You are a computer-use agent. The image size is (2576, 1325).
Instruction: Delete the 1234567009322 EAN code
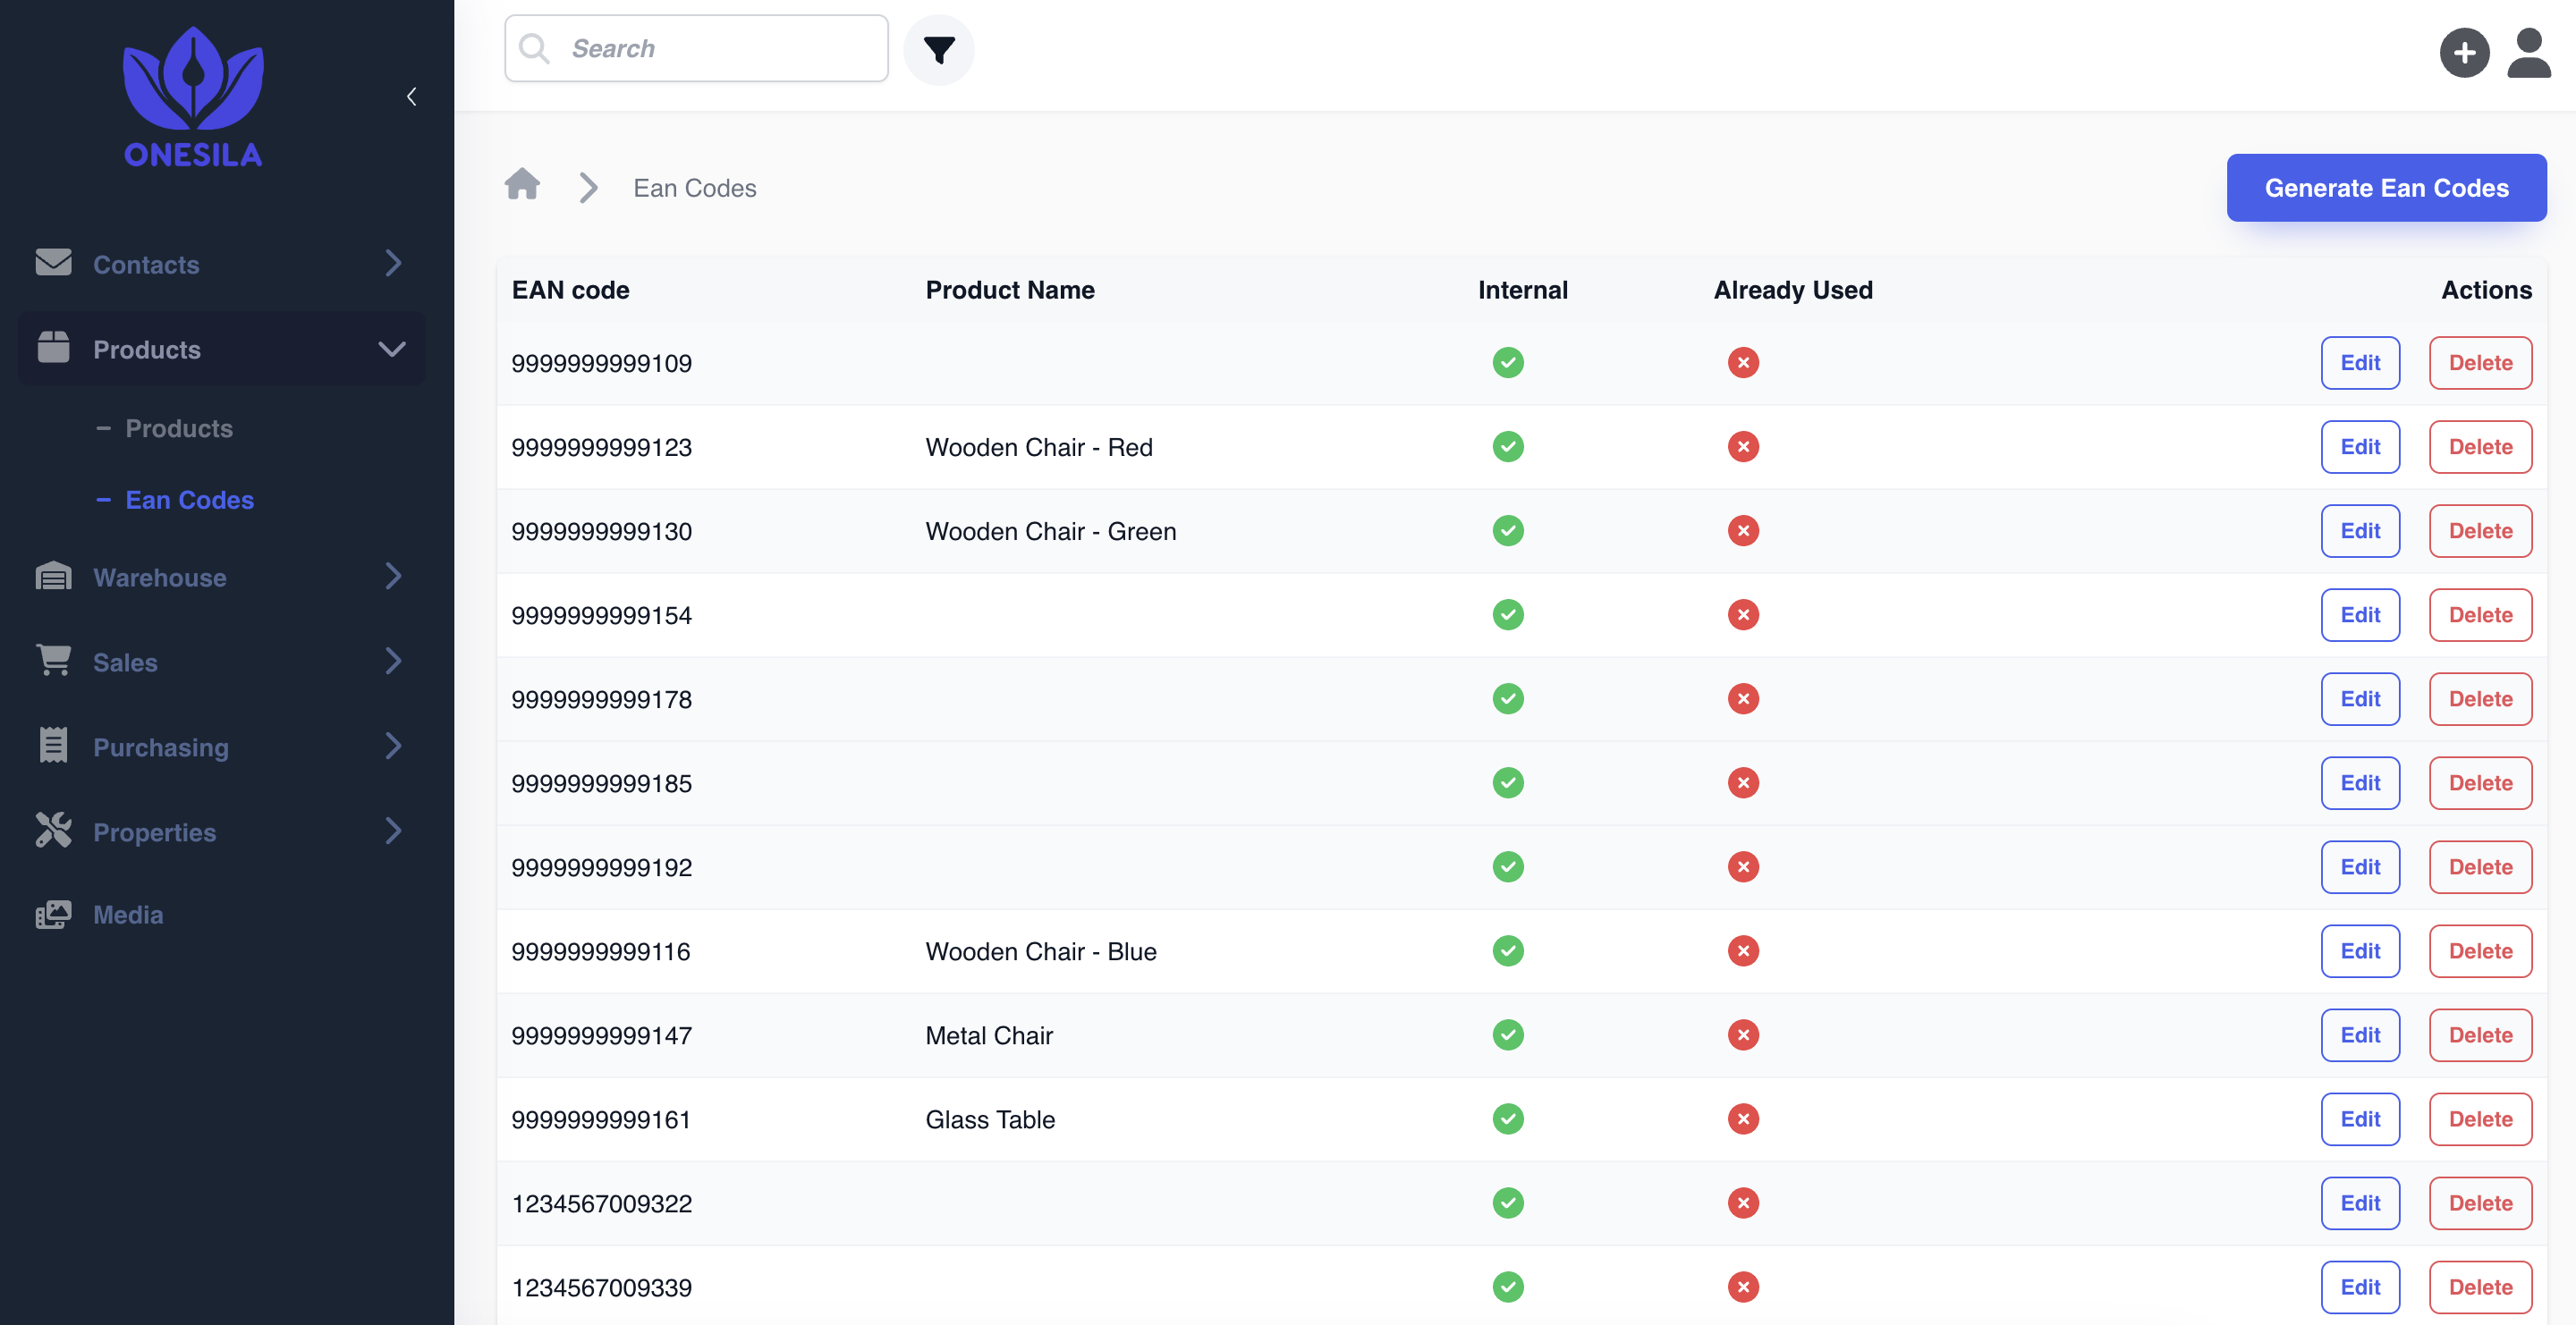pyautogui.click(x=2480, y=1203)
